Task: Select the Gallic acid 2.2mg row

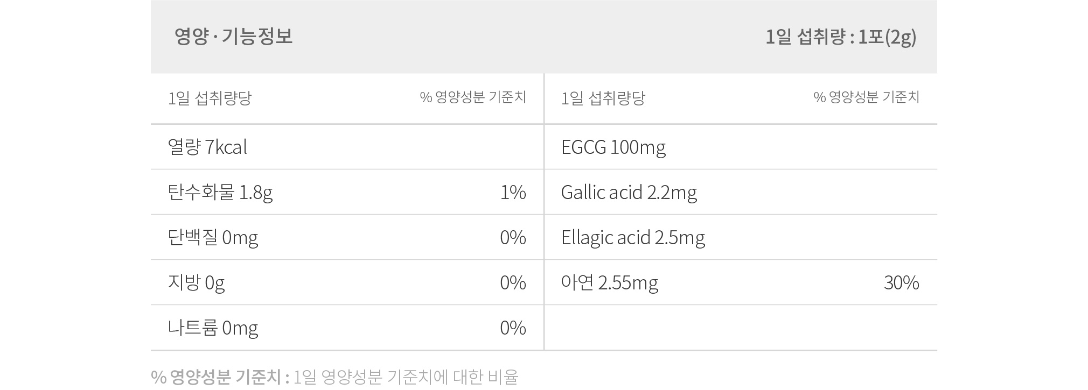Action: pos(741,192)
